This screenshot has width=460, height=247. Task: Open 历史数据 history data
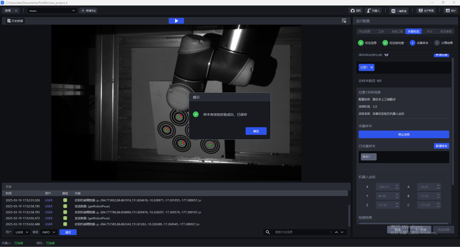click(15, 21)
